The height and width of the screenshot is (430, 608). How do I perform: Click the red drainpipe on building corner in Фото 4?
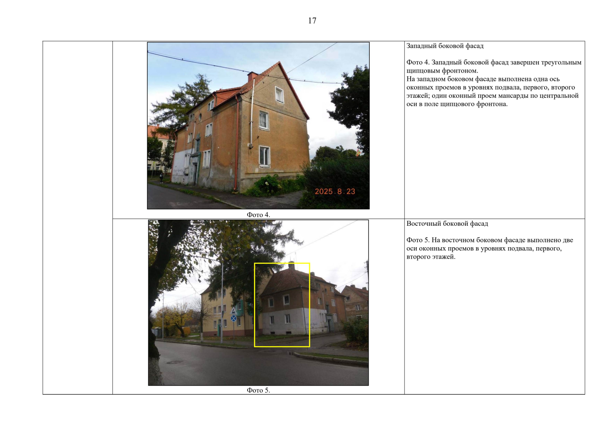236,143
